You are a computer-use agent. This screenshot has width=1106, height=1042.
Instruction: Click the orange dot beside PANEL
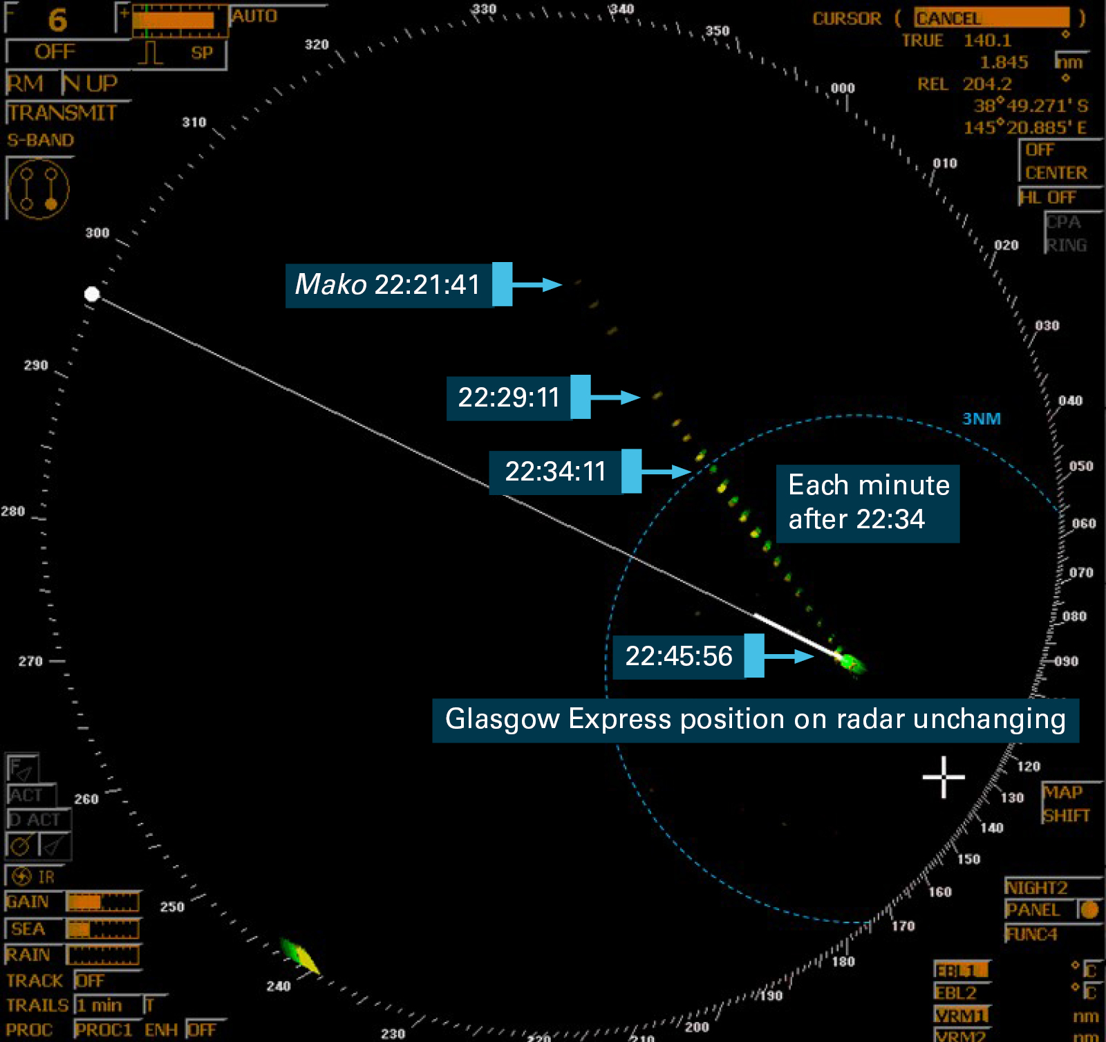tap(1090, 910)
